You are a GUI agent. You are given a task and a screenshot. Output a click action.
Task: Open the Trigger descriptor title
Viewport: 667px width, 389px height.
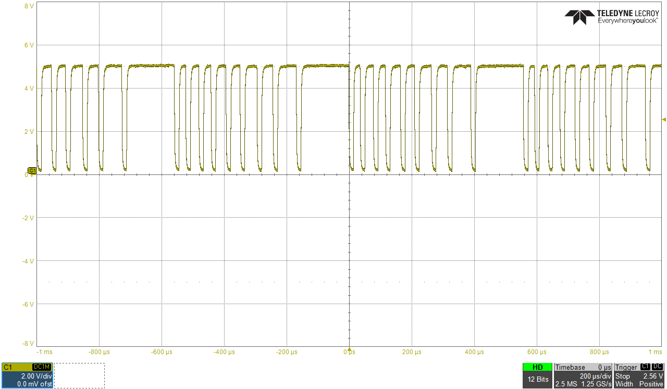click(x=626, y=367)
